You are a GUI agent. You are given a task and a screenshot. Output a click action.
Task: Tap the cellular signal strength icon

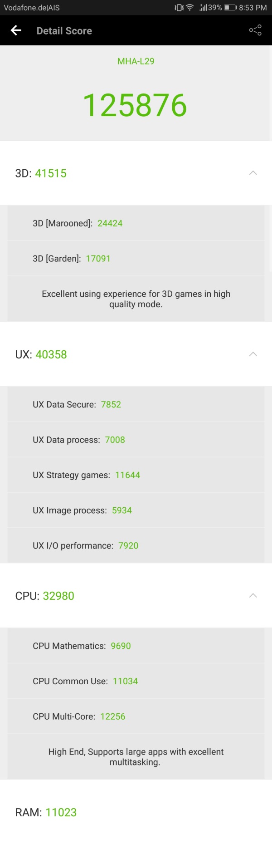point(203,7)
